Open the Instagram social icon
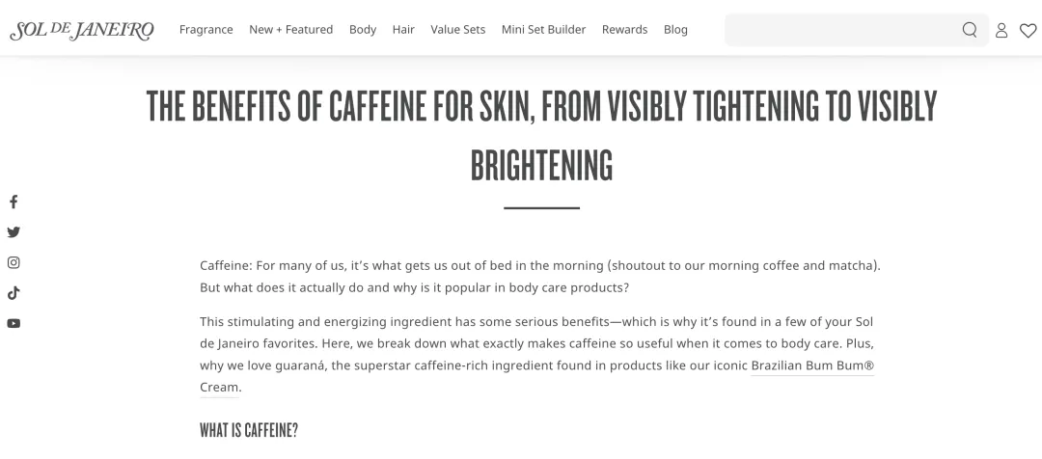1042x459 pixels. (14, 262)
